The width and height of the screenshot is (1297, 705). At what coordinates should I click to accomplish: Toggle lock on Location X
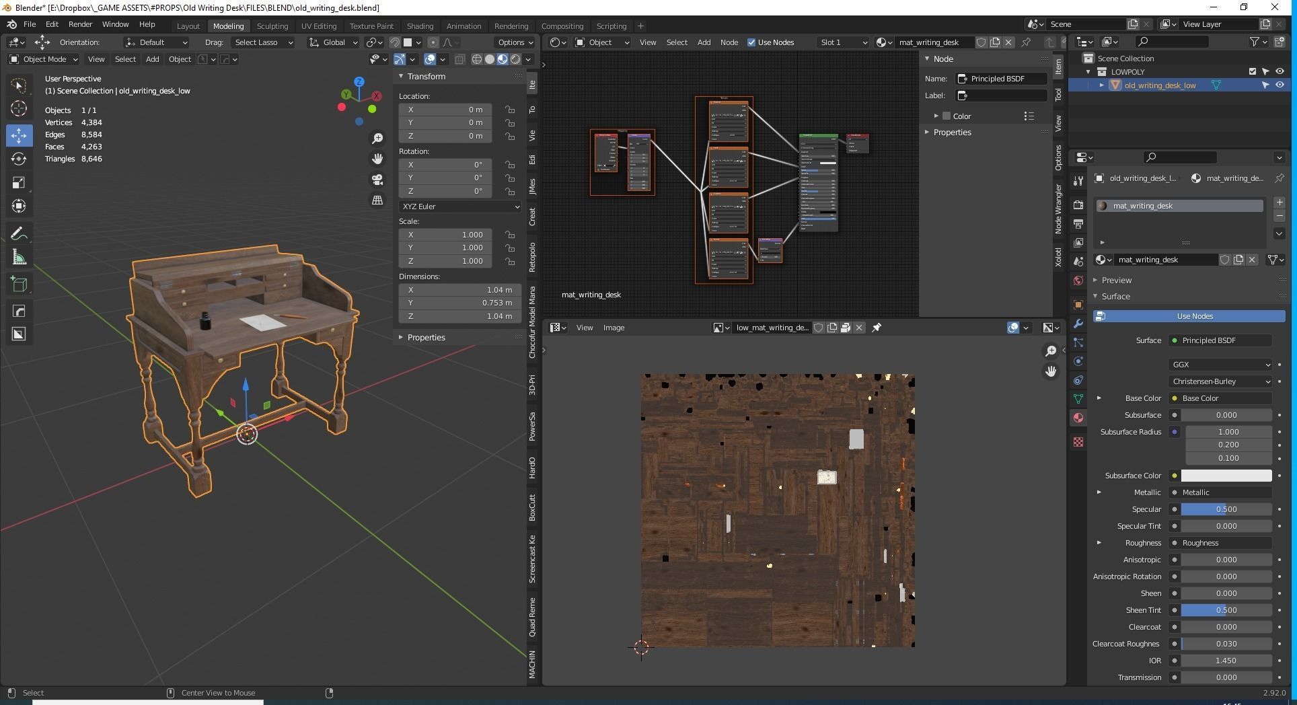tap(510, 110)
